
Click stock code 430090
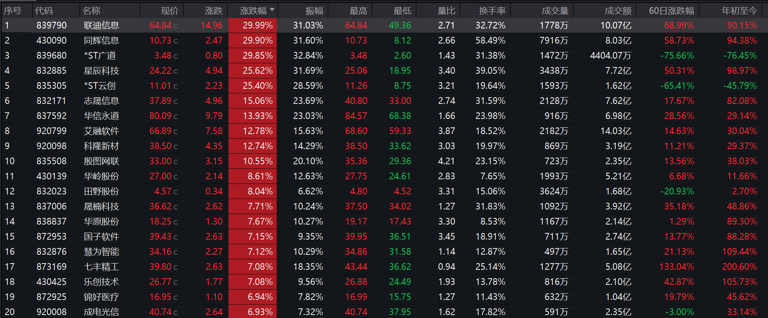[x=52, y=41]
